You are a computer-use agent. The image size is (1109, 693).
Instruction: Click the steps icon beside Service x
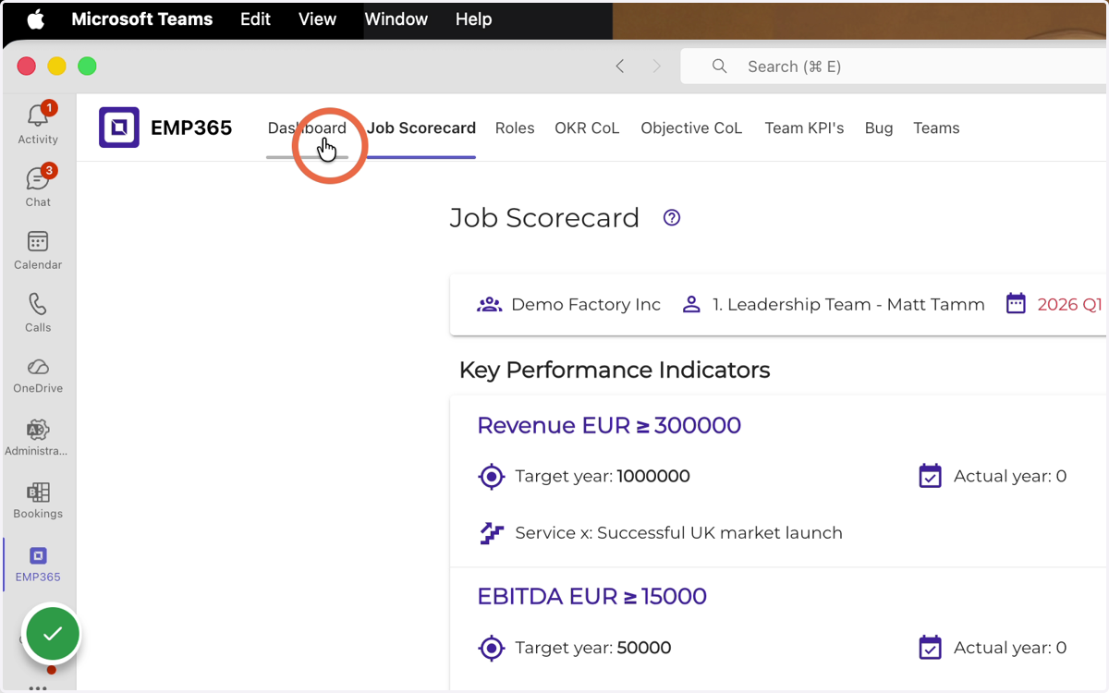coord(492,533)
